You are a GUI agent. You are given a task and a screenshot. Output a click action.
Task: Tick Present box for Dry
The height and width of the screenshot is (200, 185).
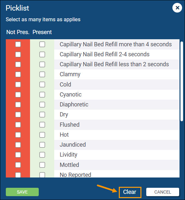(x=42, y=114)
